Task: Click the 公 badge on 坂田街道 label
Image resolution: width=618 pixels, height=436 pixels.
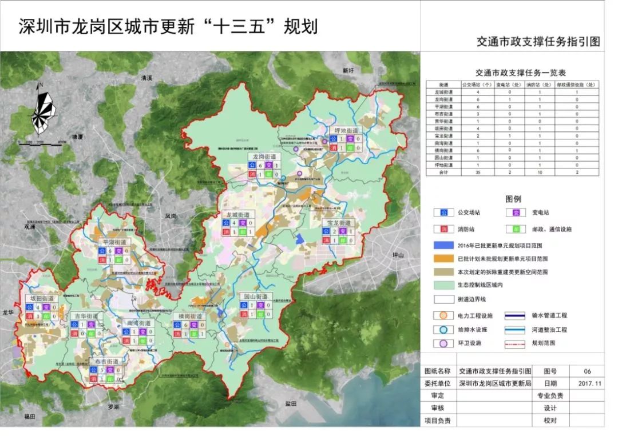Action: [x=31, y=308]
